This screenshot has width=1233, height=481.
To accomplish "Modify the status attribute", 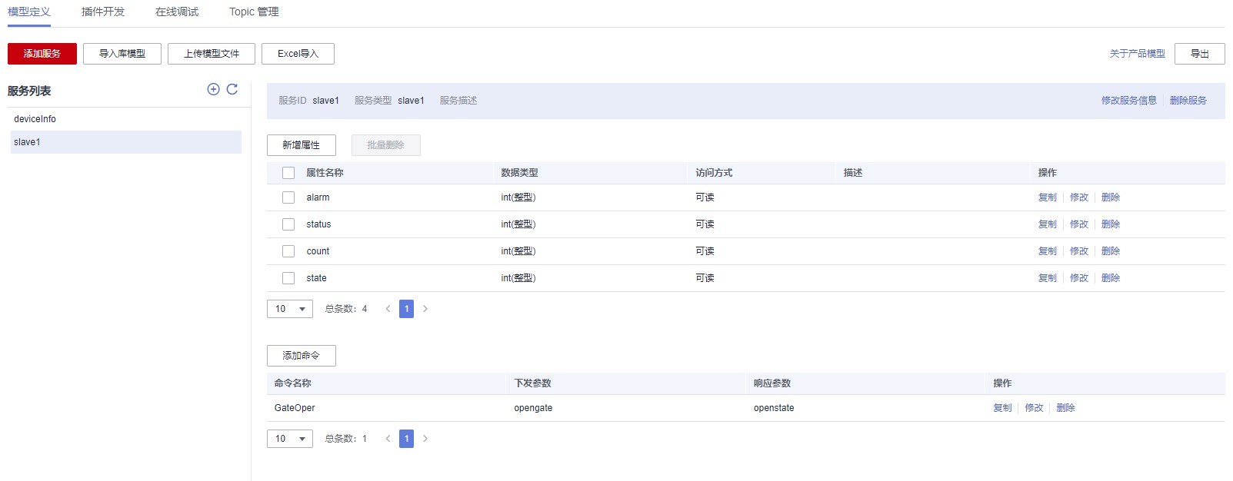I will coord(1079,224).
